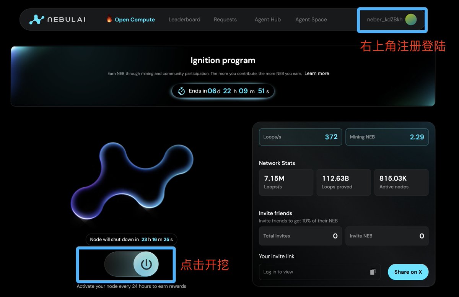Click the Log in to view field

pyautogui.click(x=320, y=272)
